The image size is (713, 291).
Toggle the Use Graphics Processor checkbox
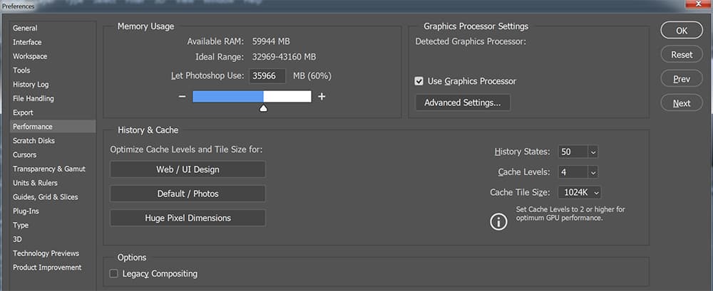tap(419, 81)
